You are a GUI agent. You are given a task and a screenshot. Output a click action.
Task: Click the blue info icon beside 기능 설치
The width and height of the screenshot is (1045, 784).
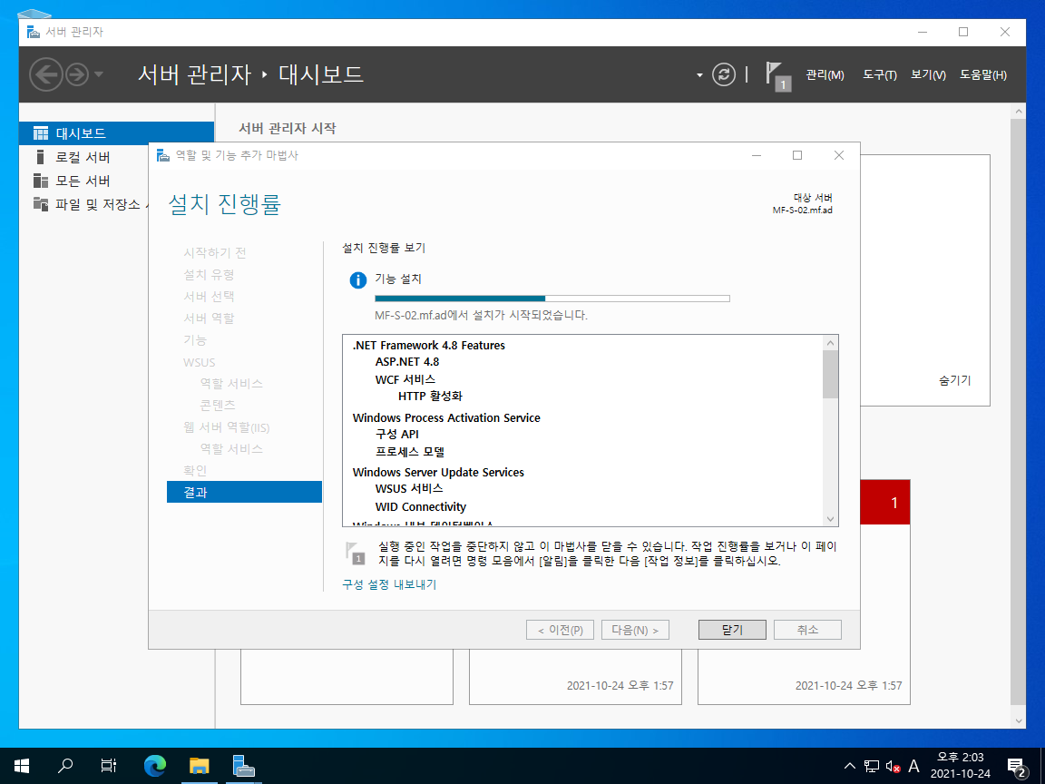pyautogui.click(x=358, y=280)
